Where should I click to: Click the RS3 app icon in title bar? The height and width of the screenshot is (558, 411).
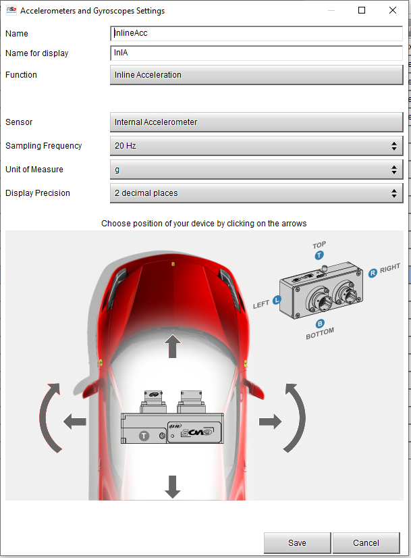(10, 11)
